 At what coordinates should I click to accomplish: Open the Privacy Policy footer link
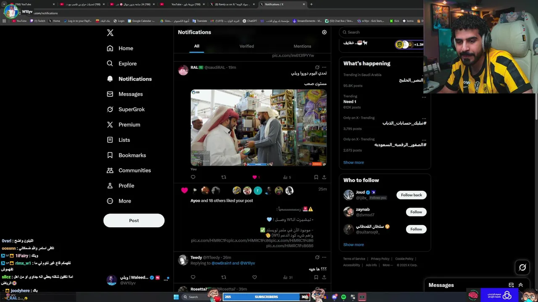(x=380, y=259)
